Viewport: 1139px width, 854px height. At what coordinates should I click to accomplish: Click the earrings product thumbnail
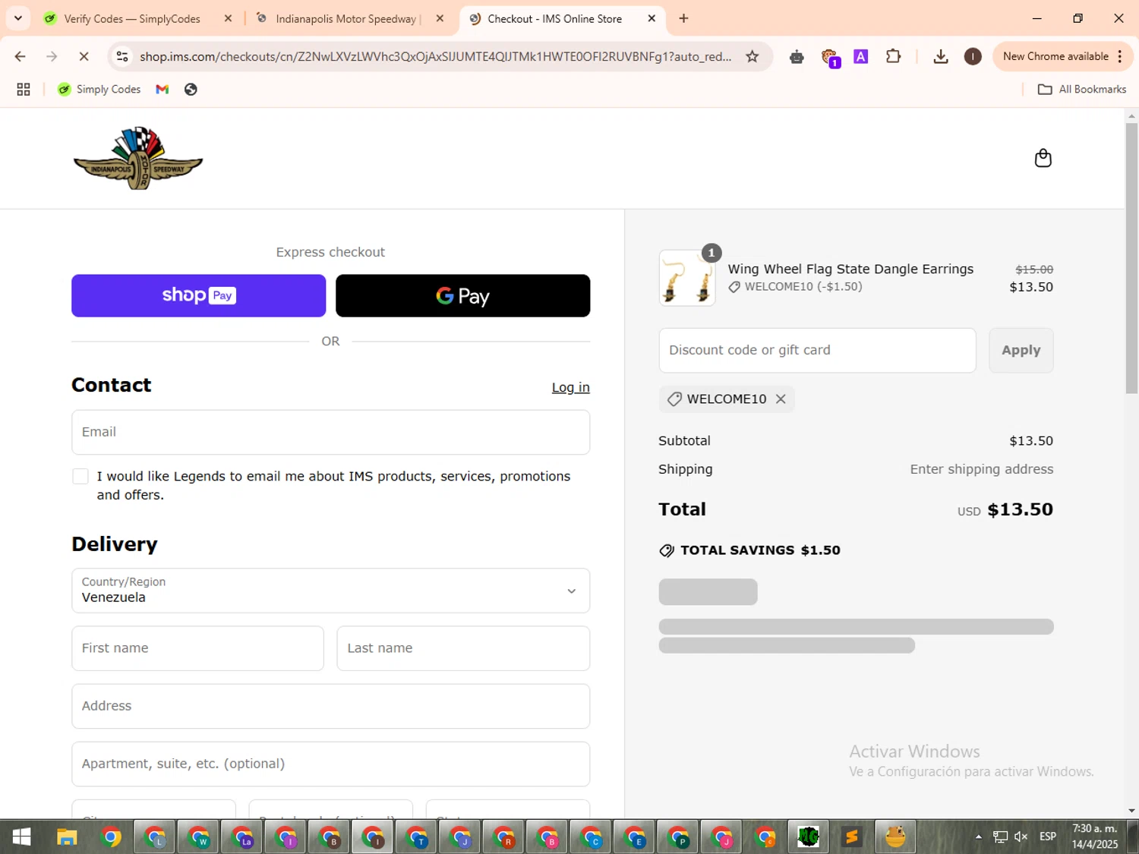(x=686, y=278)
